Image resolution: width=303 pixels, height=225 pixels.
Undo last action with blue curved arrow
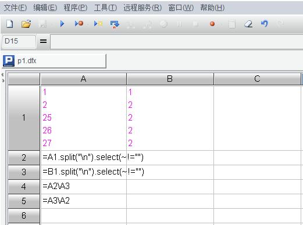click(x=265, y=24)
